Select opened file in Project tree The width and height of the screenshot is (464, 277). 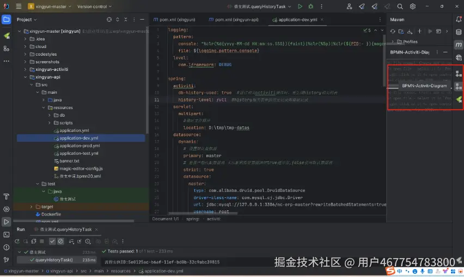tap(109, 20)
